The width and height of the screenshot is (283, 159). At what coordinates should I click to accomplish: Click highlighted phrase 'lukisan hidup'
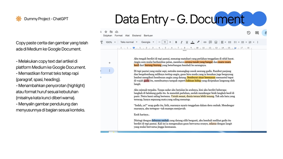coord(193,81)
